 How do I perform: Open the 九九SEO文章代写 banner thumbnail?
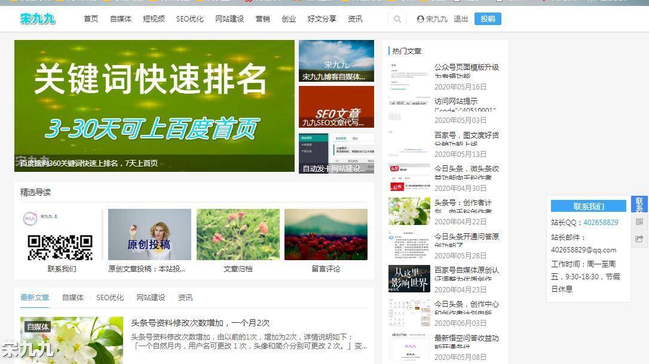(336, 107)
